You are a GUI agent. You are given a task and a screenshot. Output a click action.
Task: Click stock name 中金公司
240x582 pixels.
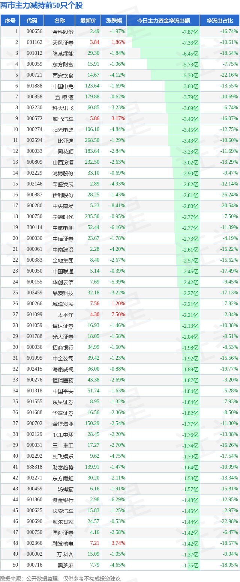point(63,359)
